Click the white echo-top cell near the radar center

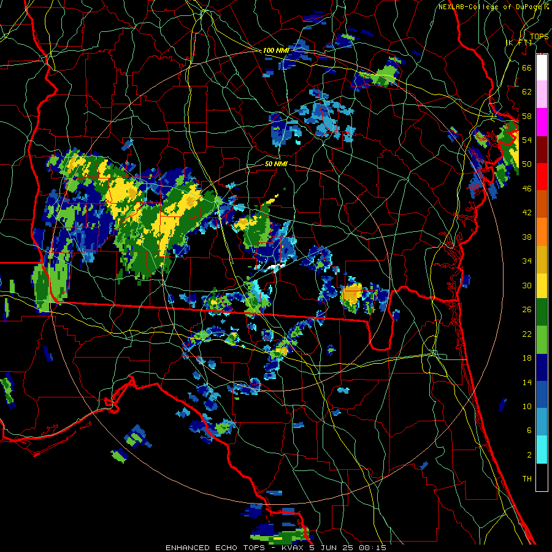pyautogui.click(x=275, y=267)
